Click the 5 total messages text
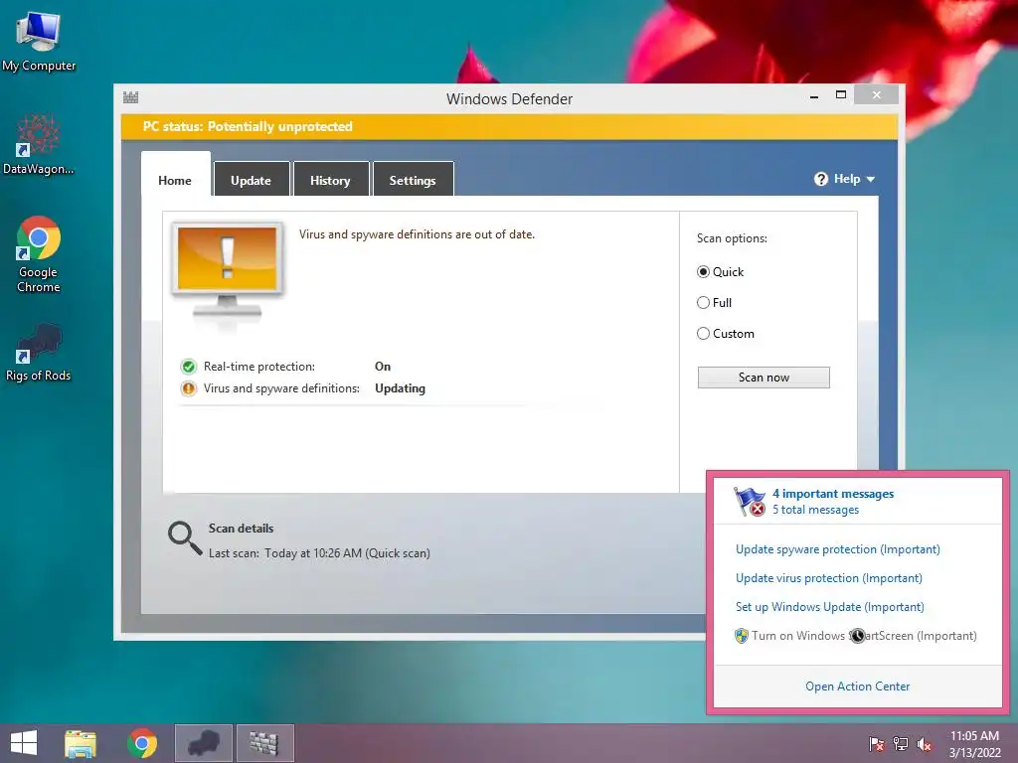 pos(815,510)
